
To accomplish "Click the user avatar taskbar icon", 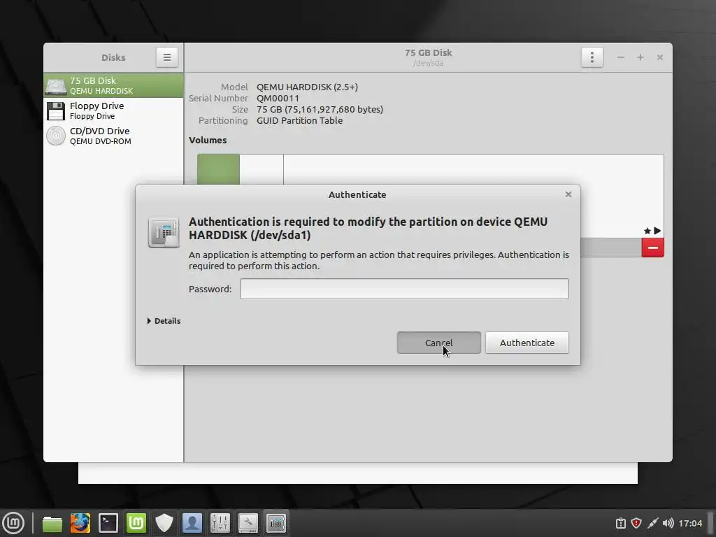I will [x=192, y=523].
